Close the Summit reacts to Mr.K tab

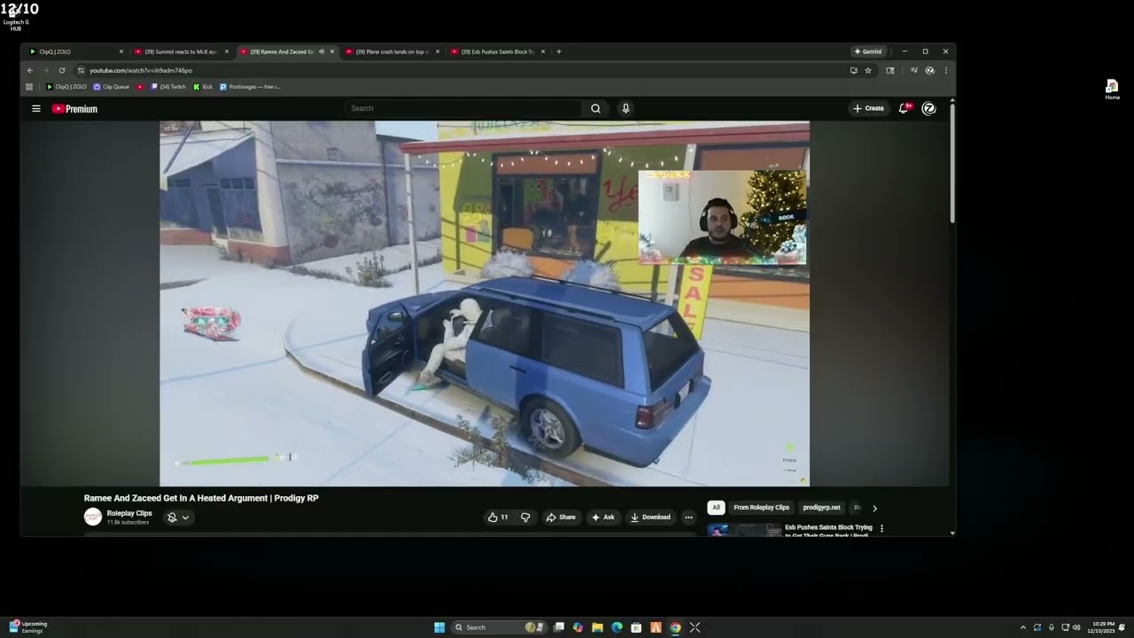coord(227,51)
